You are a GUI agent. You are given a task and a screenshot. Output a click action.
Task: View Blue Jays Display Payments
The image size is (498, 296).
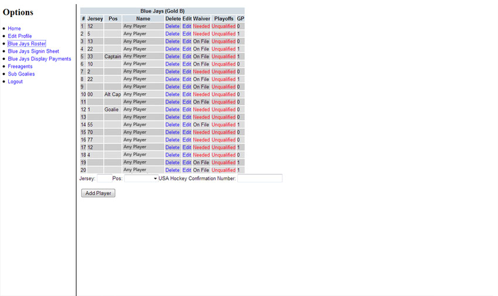39,59
